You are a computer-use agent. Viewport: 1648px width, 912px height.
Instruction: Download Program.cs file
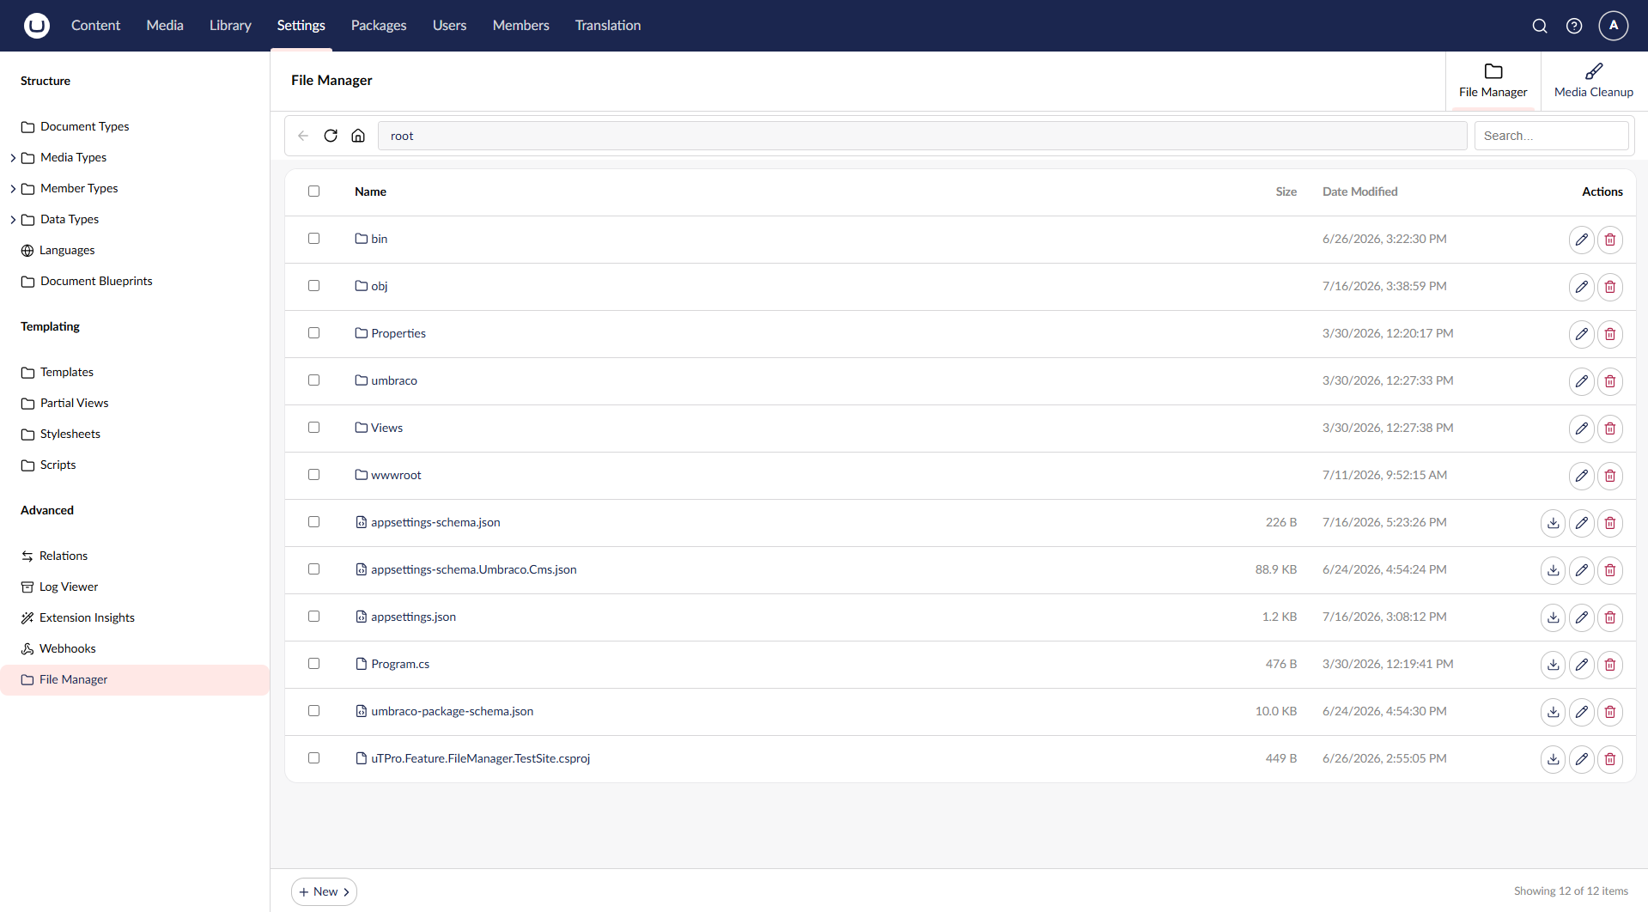tap(1554, 665)
